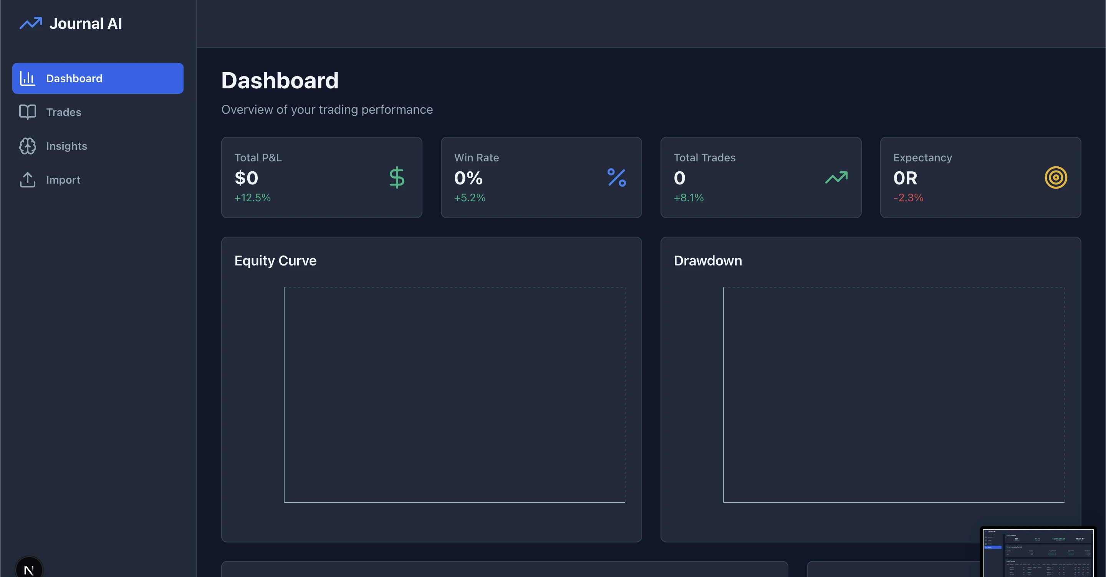Click the Journal AI trend logo icon
The width and height of the screenshot is (1106, 577).
[x=30, y=23]
